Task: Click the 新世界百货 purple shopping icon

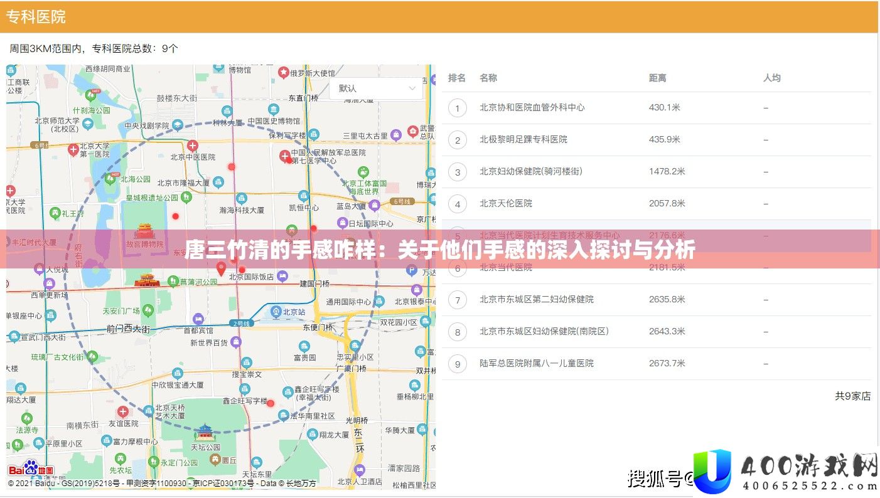Action: tap(236, 342)
